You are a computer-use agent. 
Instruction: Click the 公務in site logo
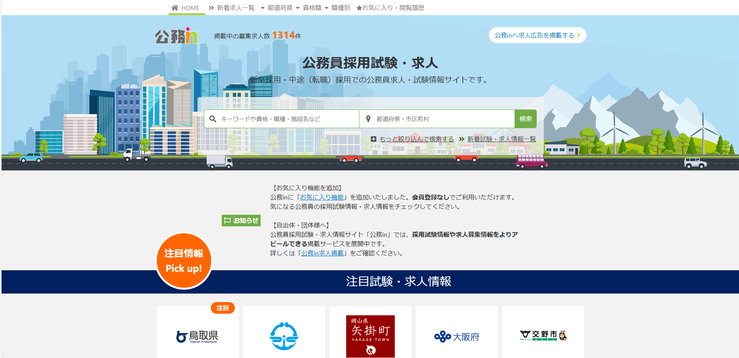point(176,36)
